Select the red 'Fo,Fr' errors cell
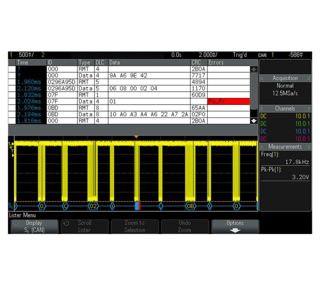320x293 pixels. point(229,101)
